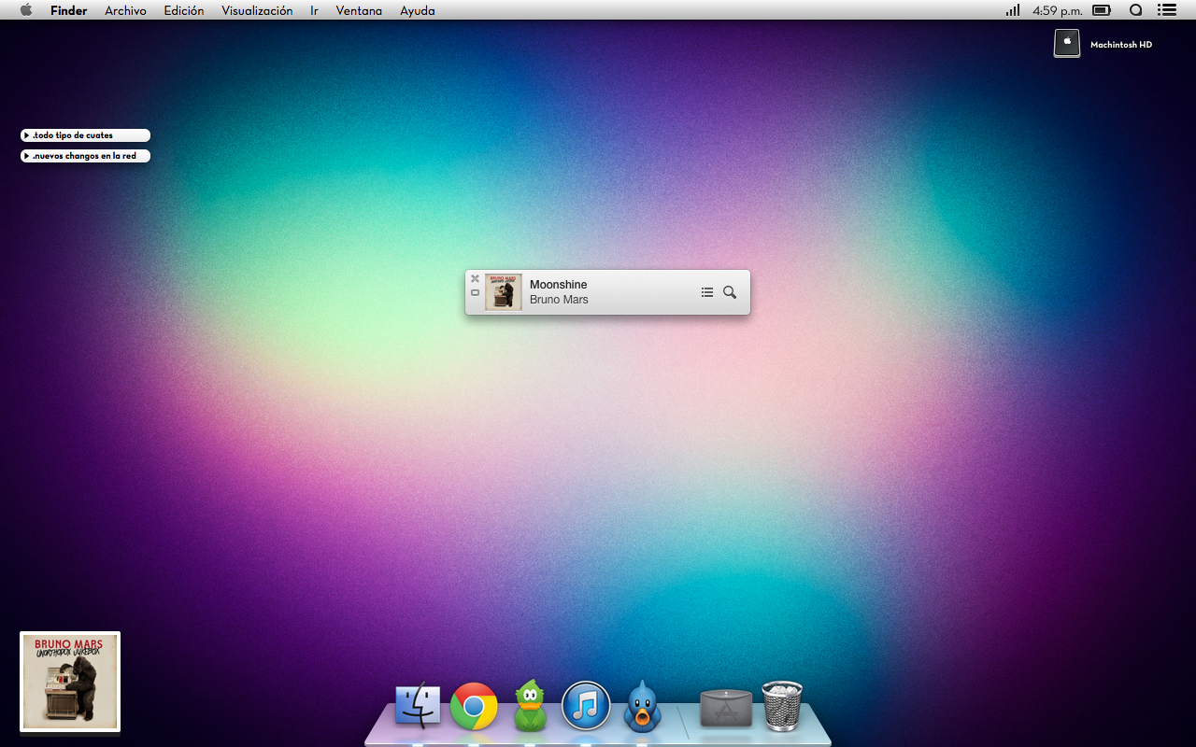Click the signal strength bars icon
Image resolution: width=1196 pixels, height=747 pixels.
point(1013,10)
